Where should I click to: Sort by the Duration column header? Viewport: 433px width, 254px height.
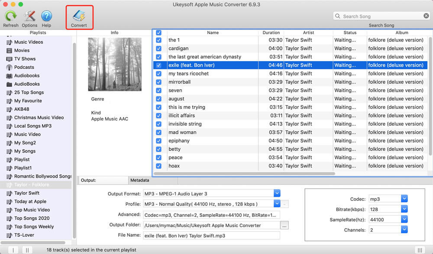tap(271, 33)
